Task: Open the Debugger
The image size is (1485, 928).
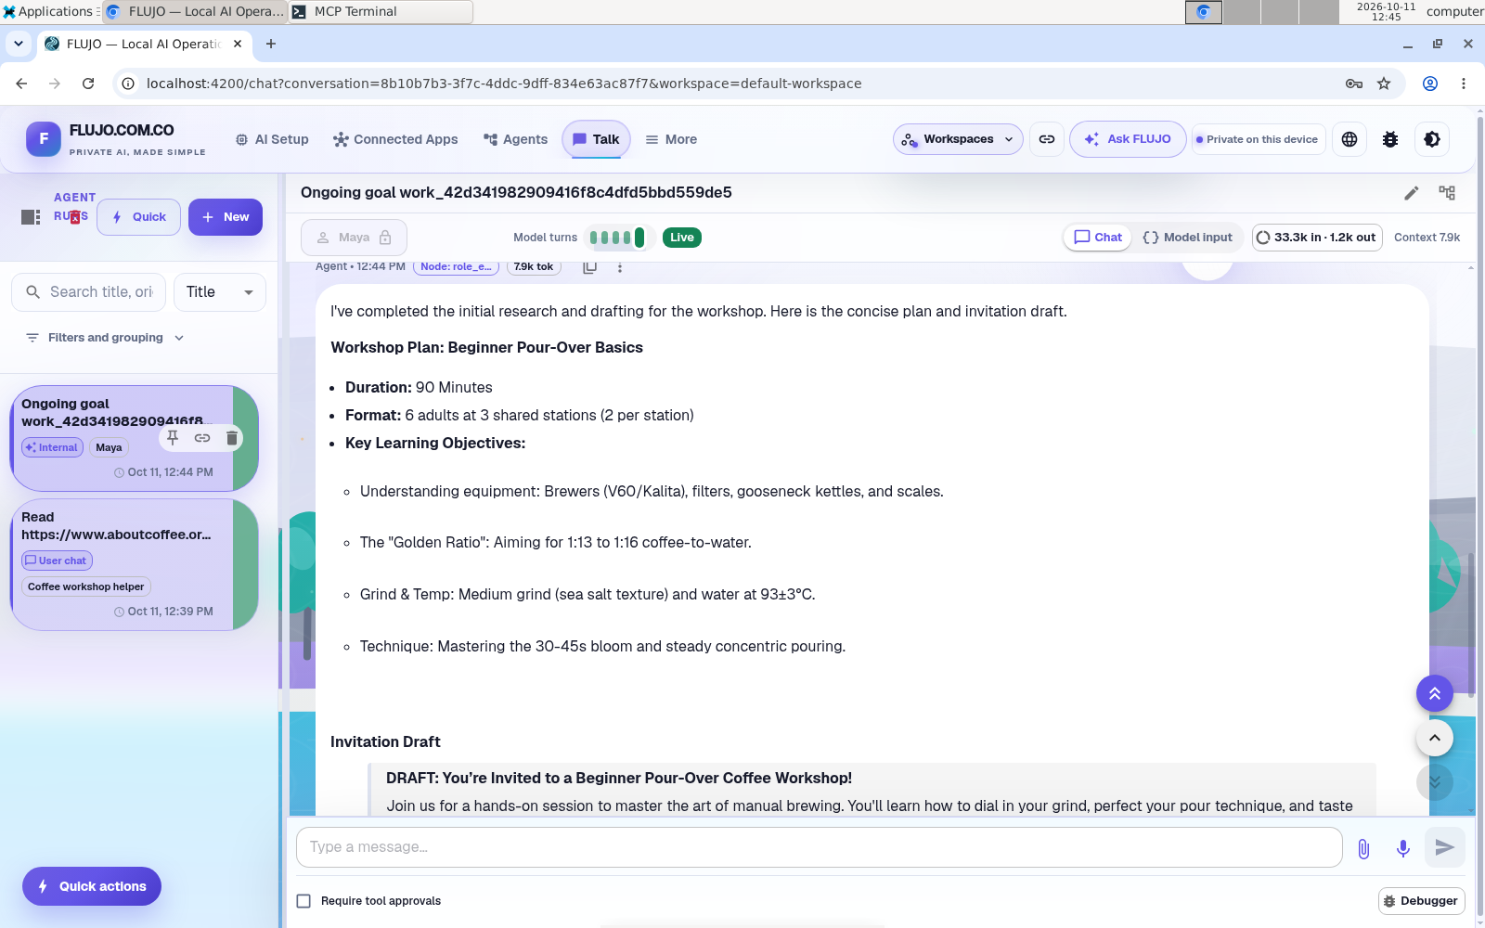Action: [1422, 901]
